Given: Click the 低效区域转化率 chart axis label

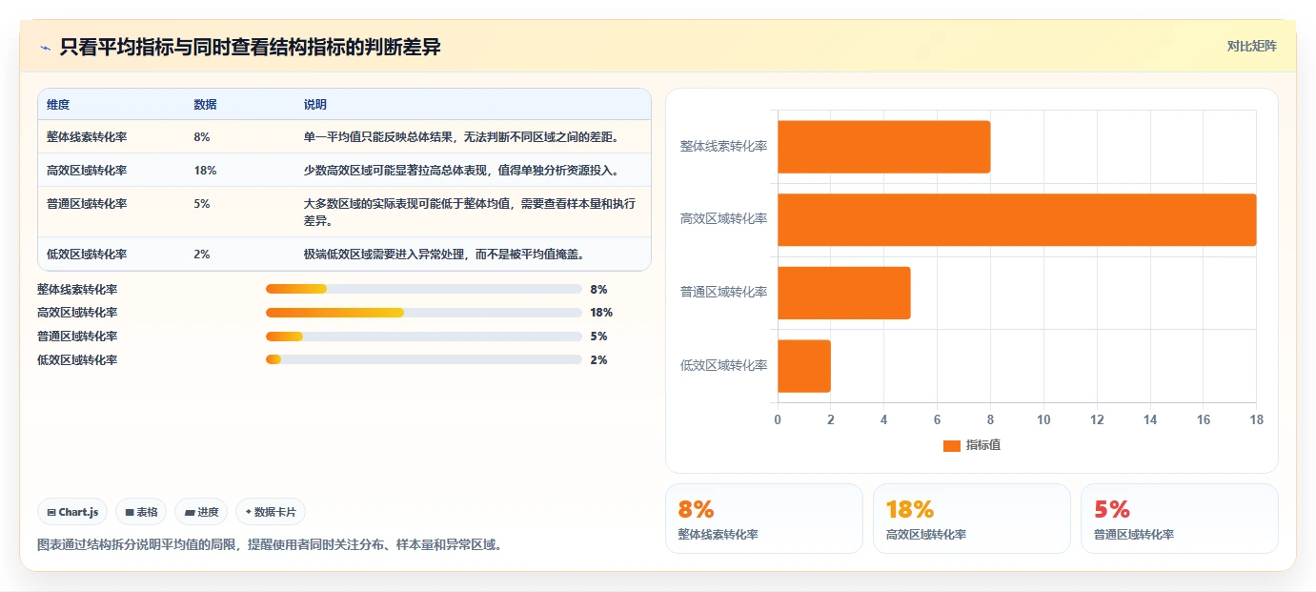Looking at the screenshot, I should click(x=723, y=366).
